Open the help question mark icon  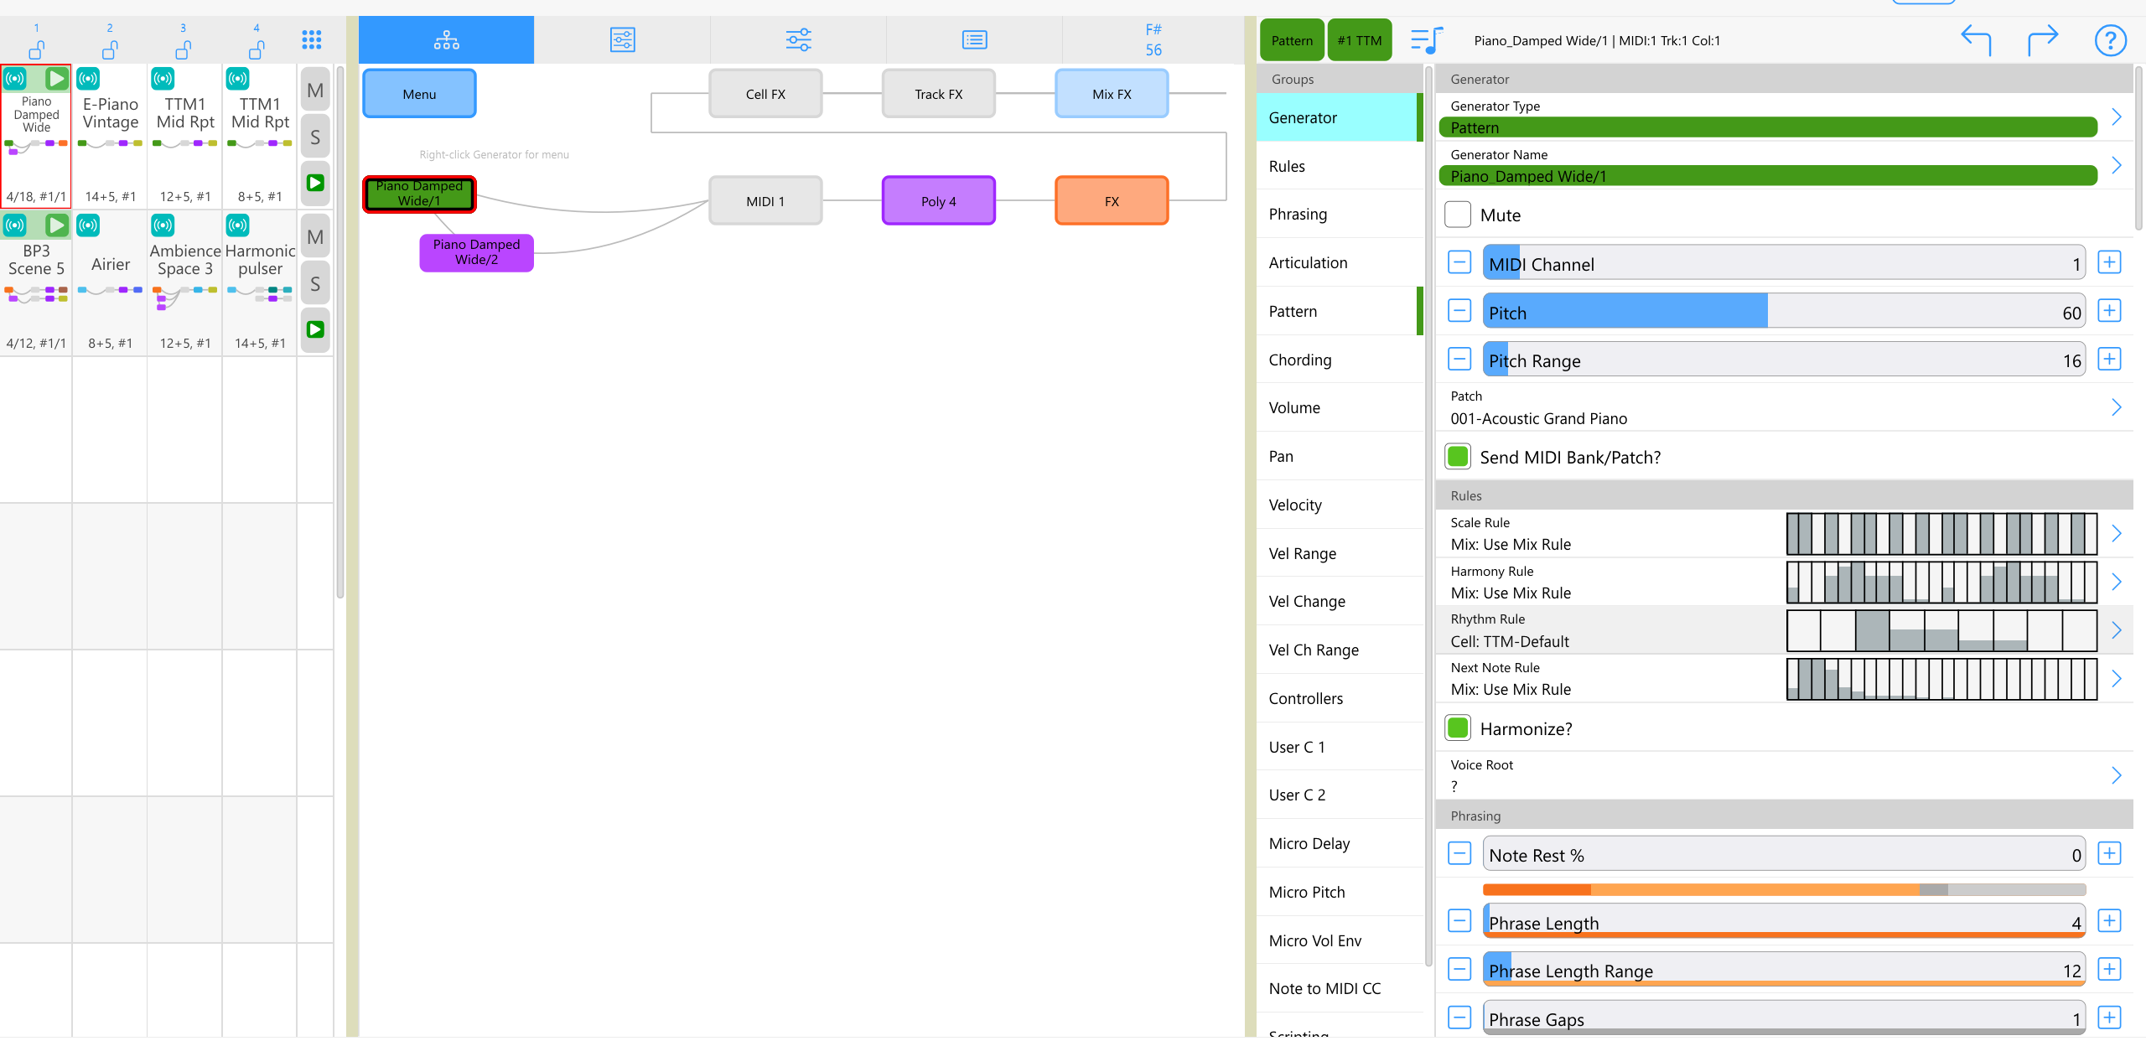pyautogui.click(x=2110, y=39)
